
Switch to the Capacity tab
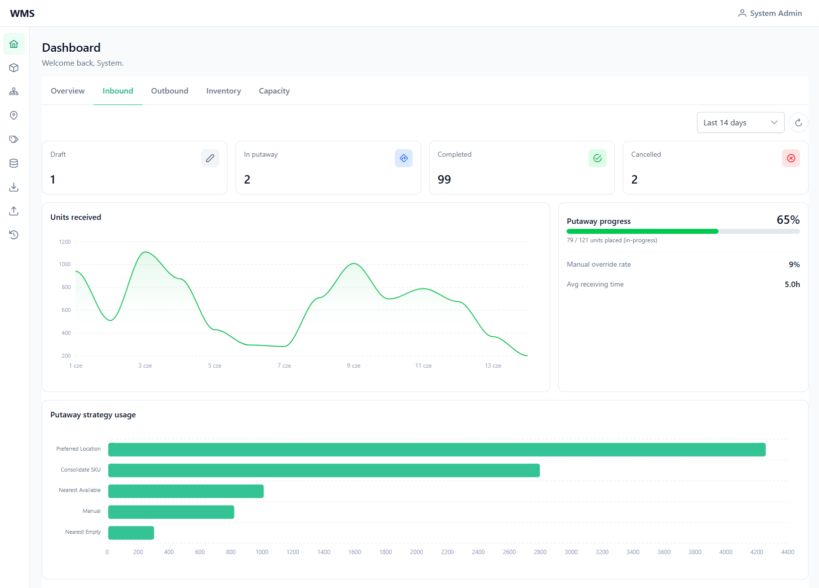[x=274, y=91]
